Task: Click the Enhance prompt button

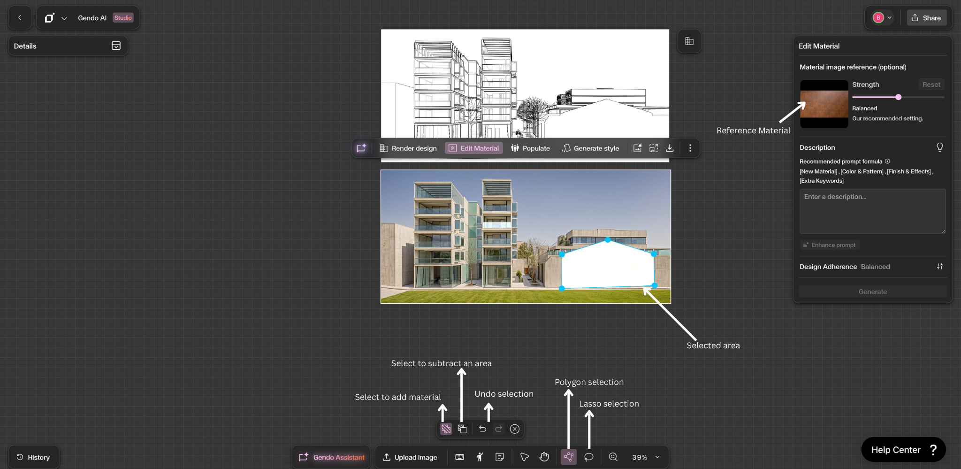Action: [x=829, y=245]
